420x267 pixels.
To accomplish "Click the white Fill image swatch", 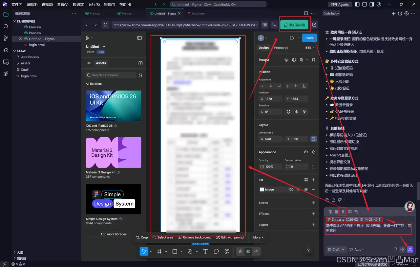I will click(262, 189).
